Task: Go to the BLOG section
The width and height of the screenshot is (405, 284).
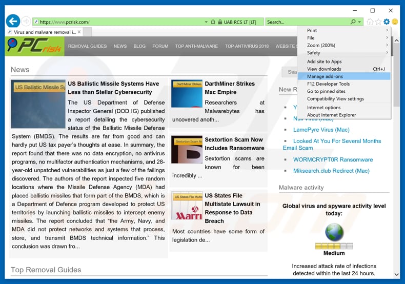Action: click(x=139, y=46)
